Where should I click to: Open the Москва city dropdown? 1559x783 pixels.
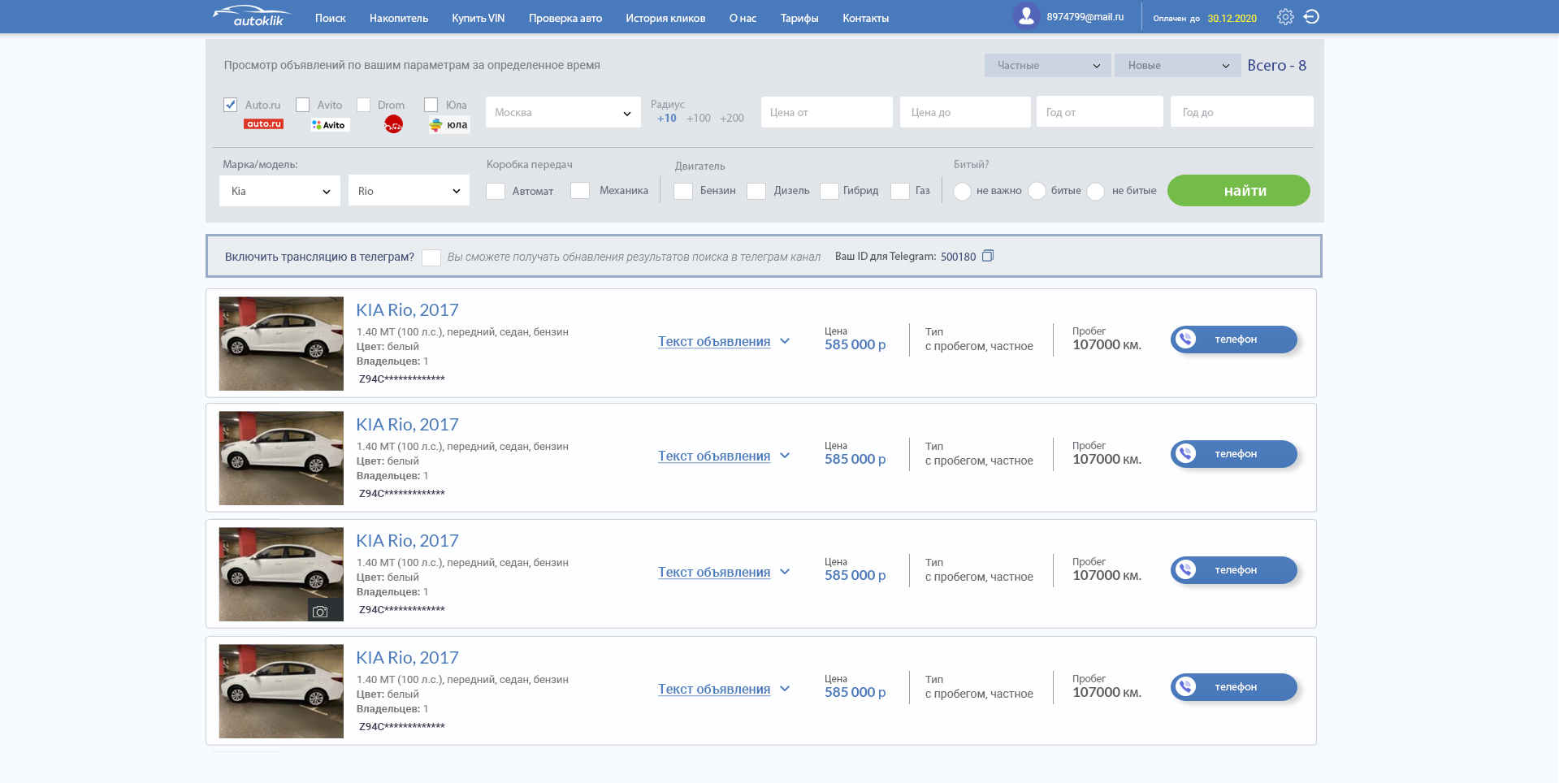563,112
